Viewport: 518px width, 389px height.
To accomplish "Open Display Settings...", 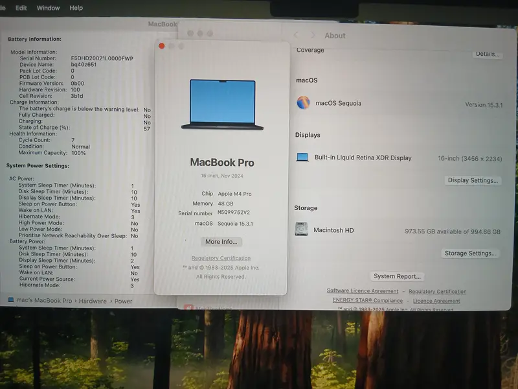I will tap(473, 180).
